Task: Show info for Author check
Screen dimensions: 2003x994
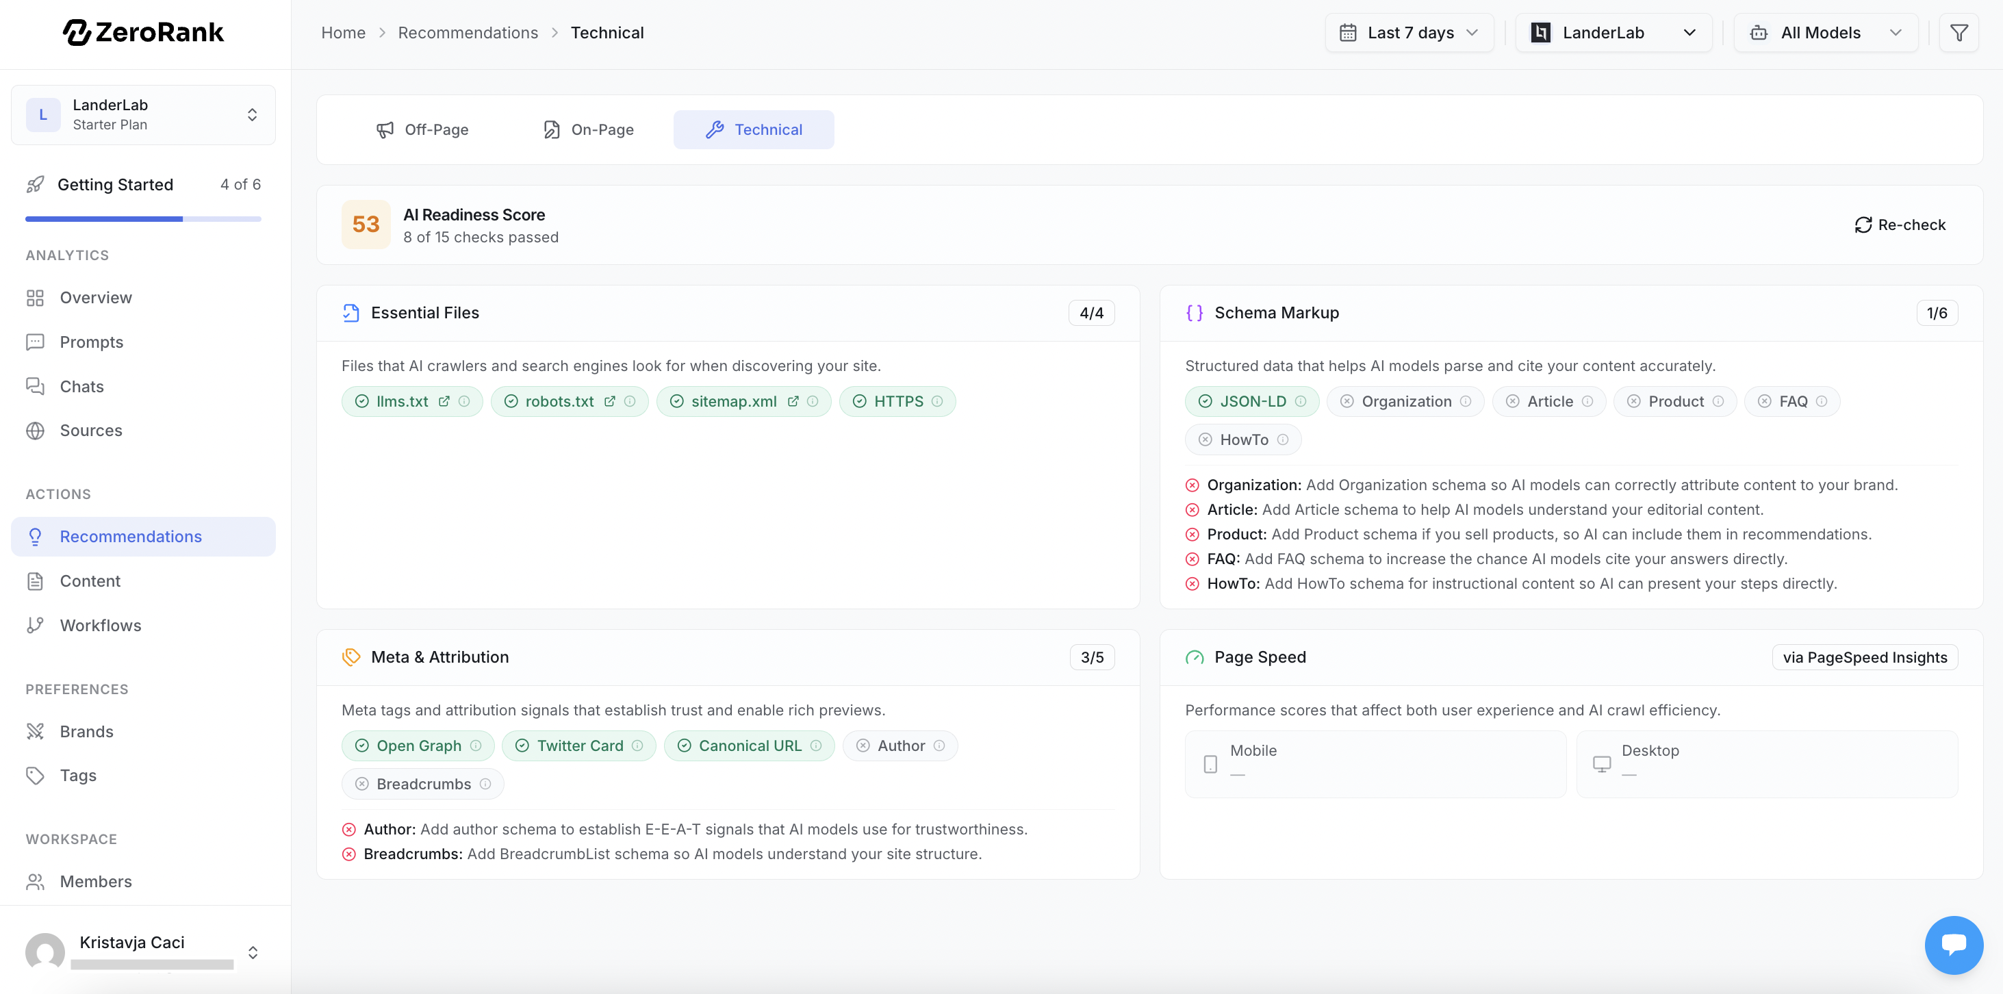Action: click(939, 745)
